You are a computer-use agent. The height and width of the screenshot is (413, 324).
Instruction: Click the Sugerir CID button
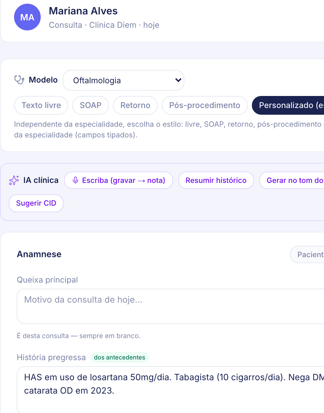36,203
